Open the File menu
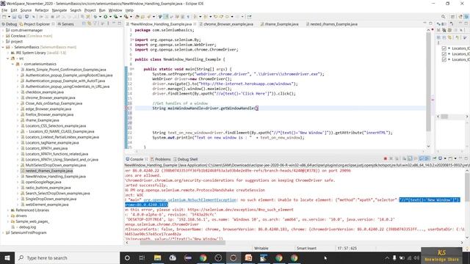The image size is (470, 264). point(4,10)
